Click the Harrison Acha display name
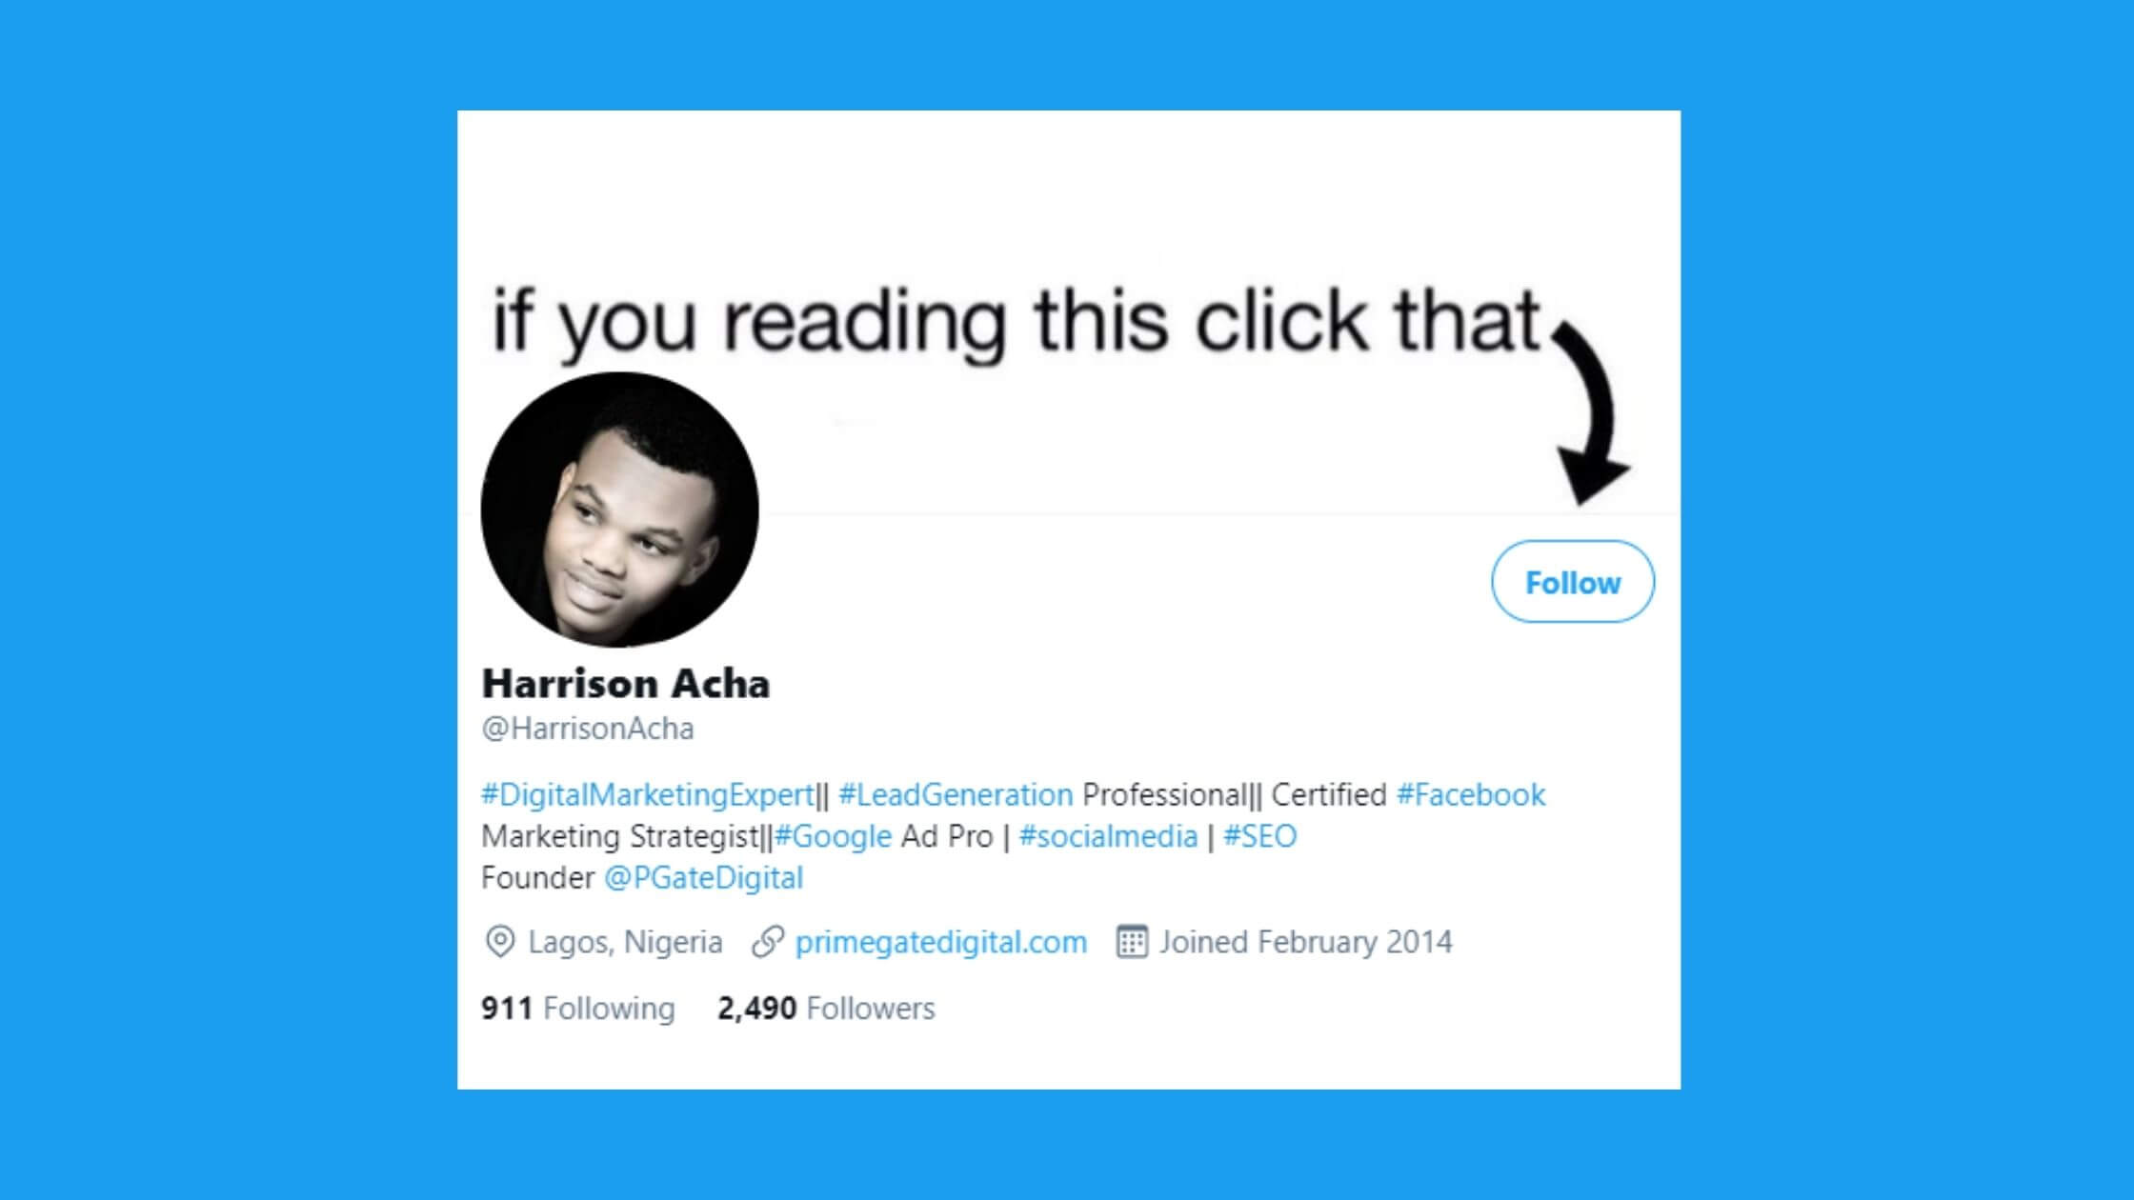Image resolution: width=2134 pixels, height=1200 pixels. (626, 684)
